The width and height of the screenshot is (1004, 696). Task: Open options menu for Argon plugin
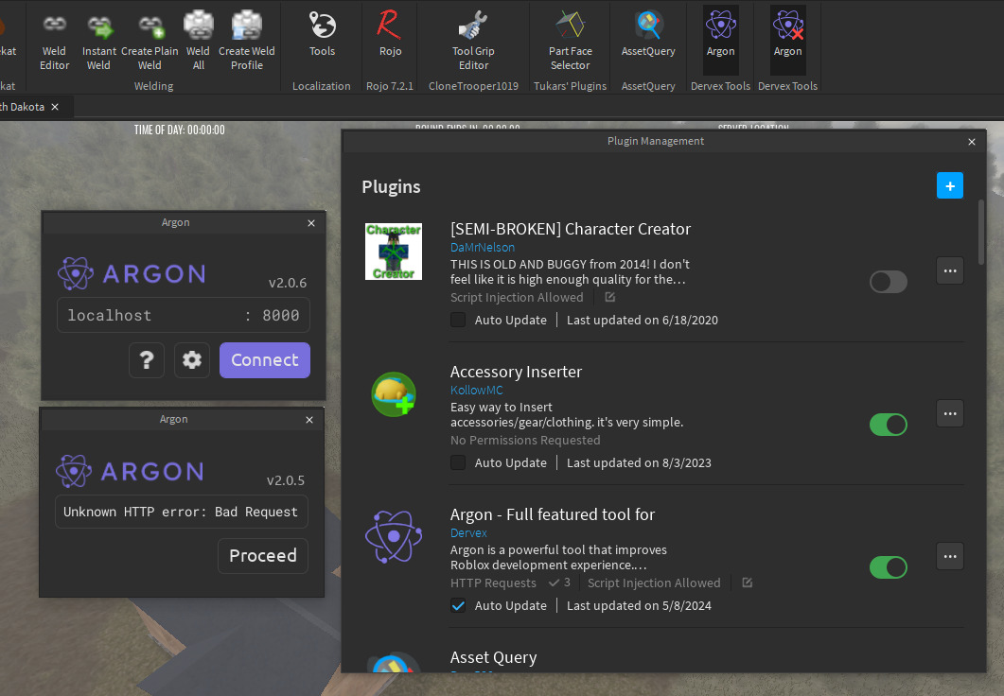coord(949,556)
